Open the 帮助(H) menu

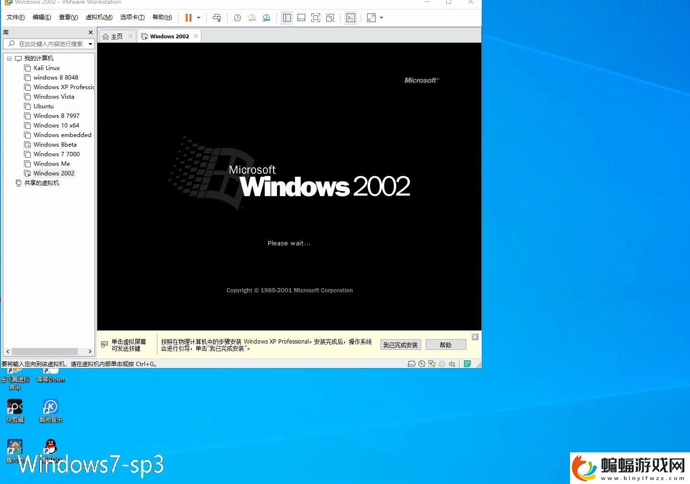tap(162, 17)
